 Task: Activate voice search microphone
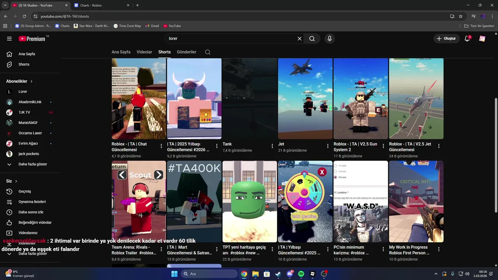330,38
